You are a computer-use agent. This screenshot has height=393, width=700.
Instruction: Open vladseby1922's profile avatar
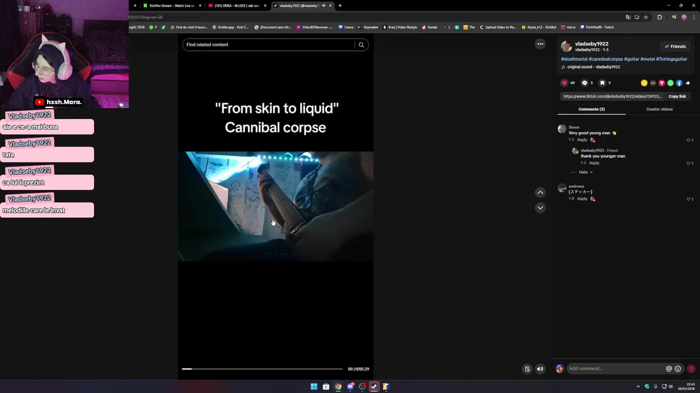click(567, 46)
